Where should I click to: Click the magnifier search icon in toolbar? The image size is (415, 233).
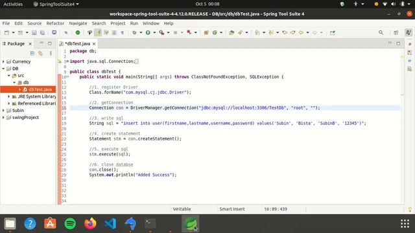coord(381,32)
